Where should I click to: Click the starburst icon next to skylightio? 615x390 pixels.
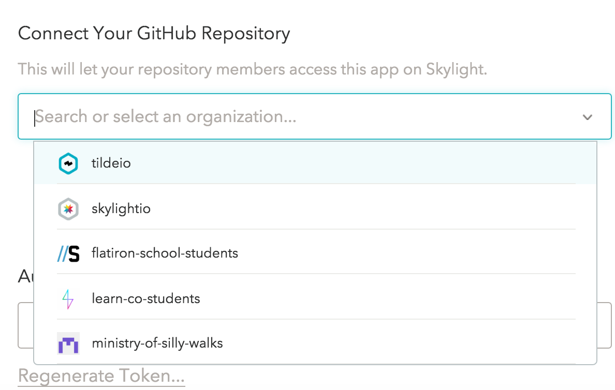click(68, 208)
